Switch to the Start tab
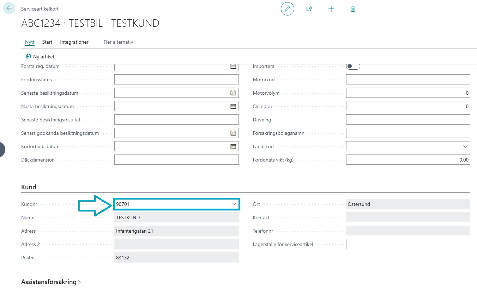 click(47, 42)
